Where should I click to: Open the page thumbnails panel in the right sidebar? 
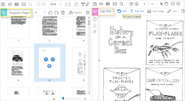pyautogui.click(x=95, y=19)
